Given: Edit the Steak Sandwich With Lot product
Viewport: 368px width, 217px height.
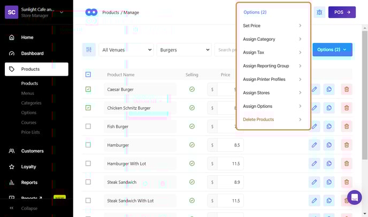Looking at the screenshot, I should tap(315, 200).
